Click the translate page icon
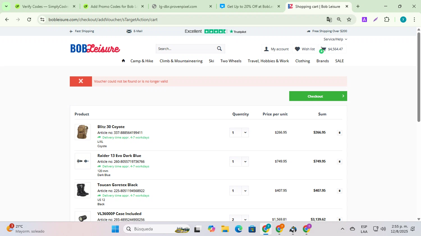421x236 pixels. point(329,20)
